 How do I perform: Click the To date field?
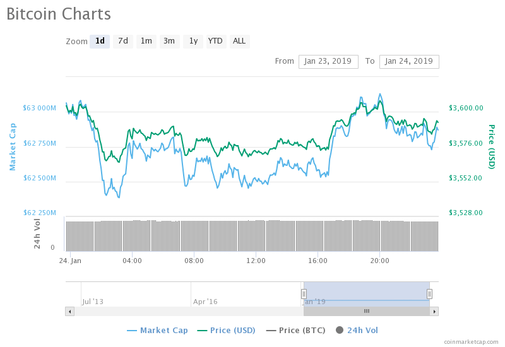click(409, 61)
